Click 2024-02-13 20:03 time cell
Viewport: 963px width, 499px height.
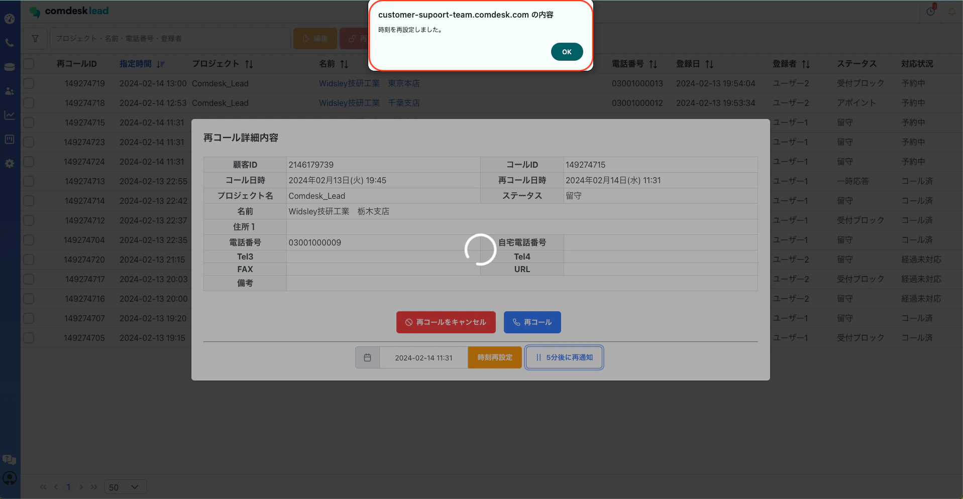coord(153,279)
